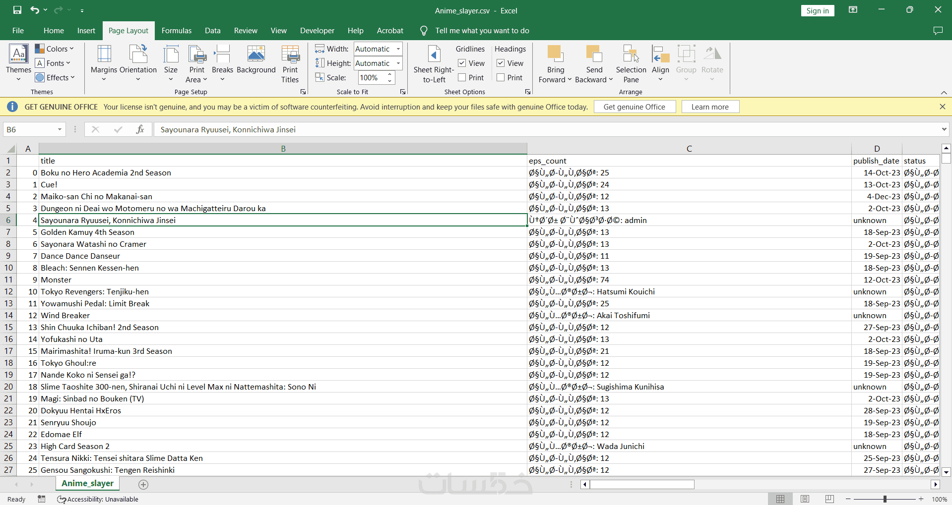952x505 pixels.
Task: Click the zoom slider handle
Action: [x=885, y=499]
